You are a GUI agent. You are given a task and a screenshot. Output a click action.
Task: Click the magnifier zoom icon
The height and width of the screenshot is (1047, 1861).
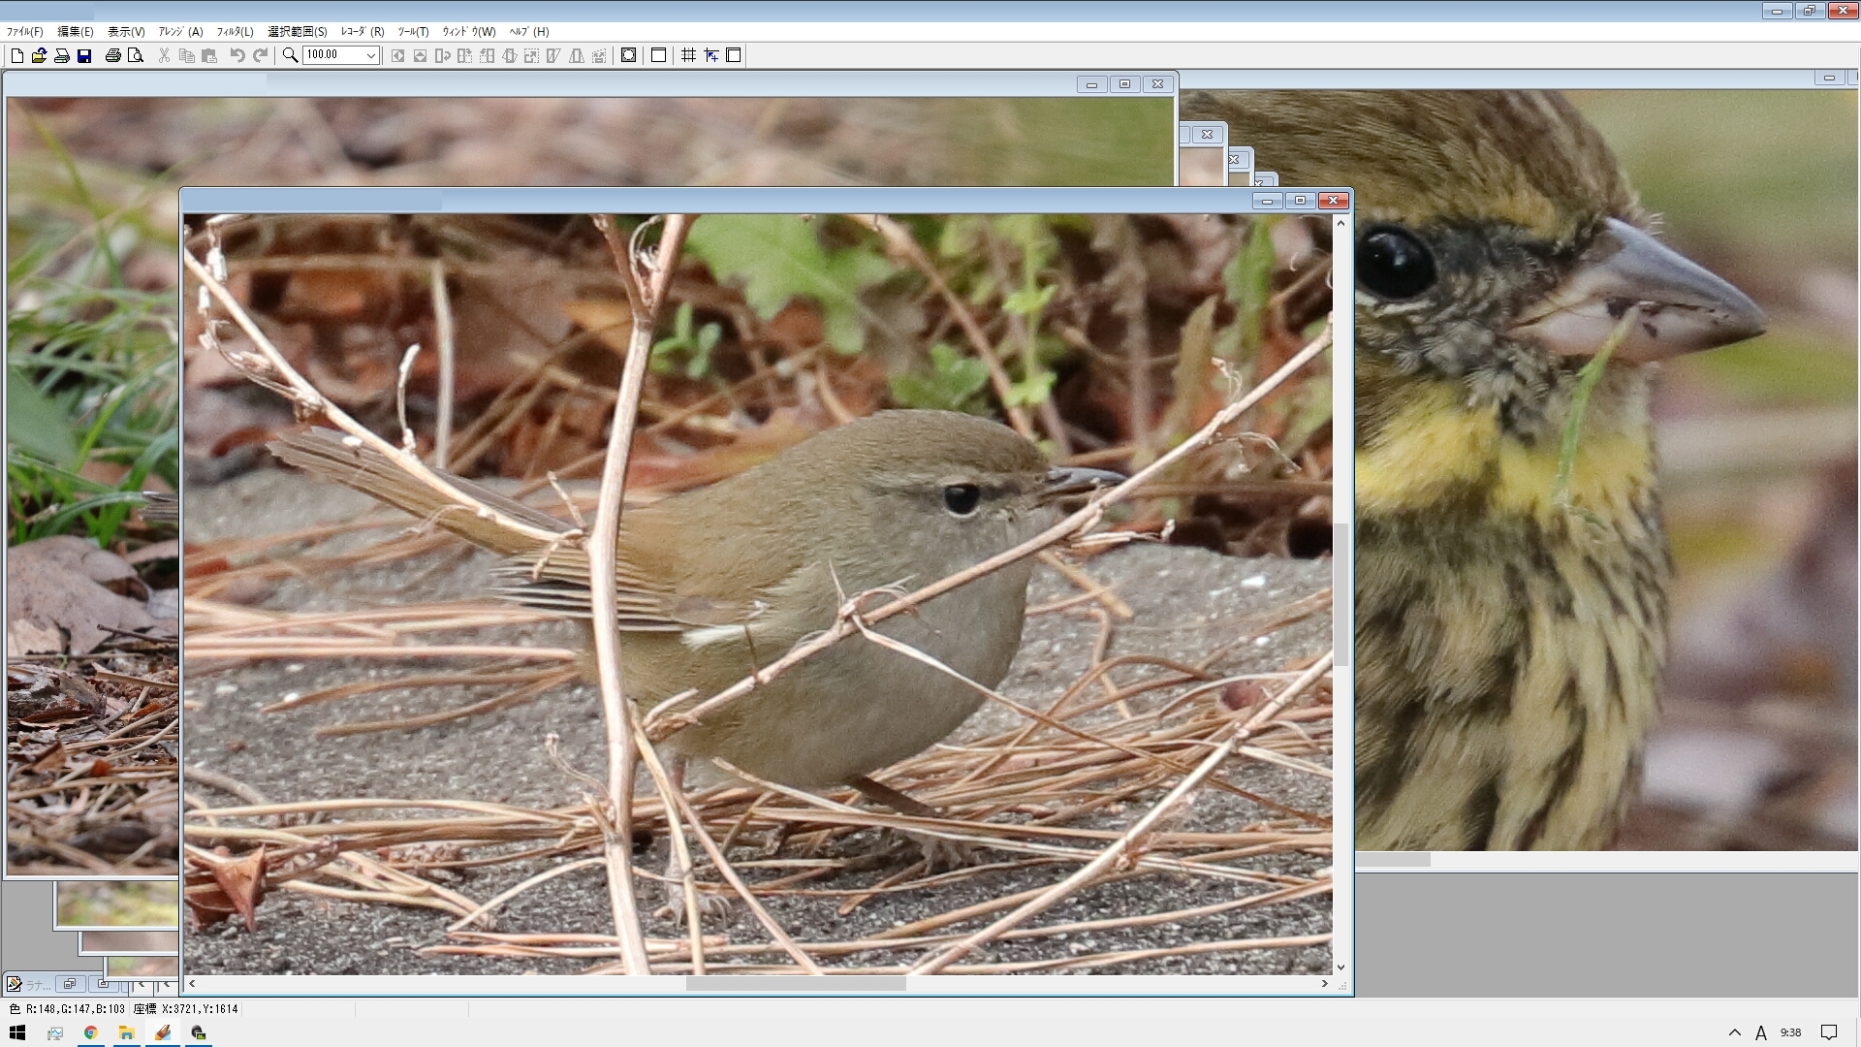pyautogui.click(x=290, y=55)
